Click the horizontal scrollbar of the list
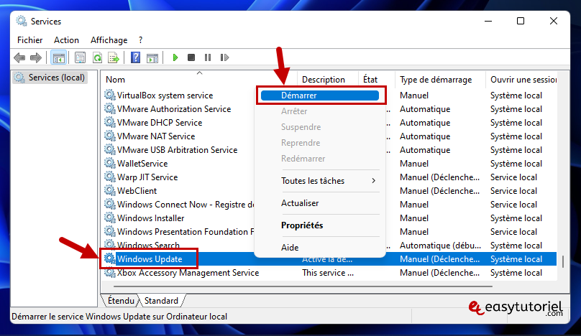581x336 pixels. [x=303, y=286]
